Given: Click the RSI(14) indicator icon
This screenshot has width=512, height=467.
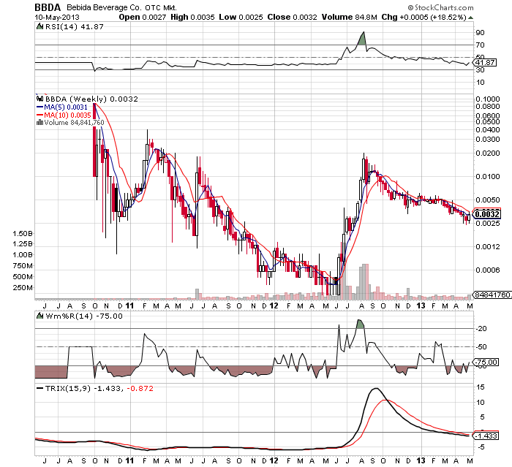Looking at the screenshot, I should click(39, 27).
